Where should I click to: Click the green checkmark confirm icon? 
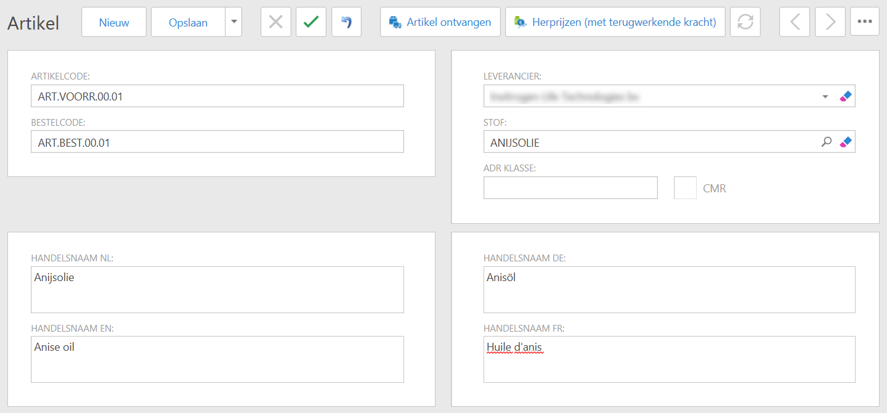click(x=311, y=22)
